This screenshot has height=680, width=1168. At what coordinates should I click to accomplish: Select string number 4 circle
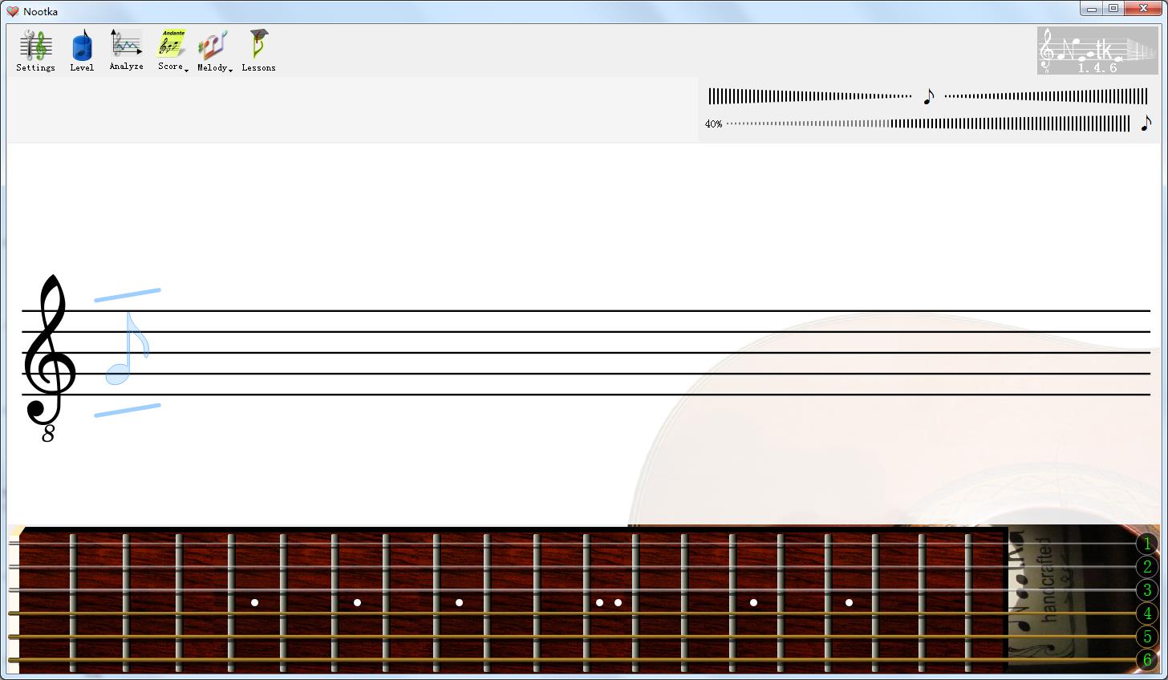(x=1147, y=614)
